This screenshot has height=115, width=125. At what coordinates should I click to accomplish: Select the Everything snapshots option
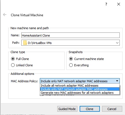click(71, 65)
